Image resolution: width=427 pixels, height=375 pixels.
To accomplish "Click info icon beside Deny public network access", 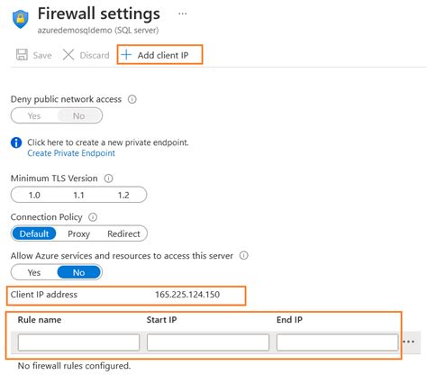I will point(132,99).
